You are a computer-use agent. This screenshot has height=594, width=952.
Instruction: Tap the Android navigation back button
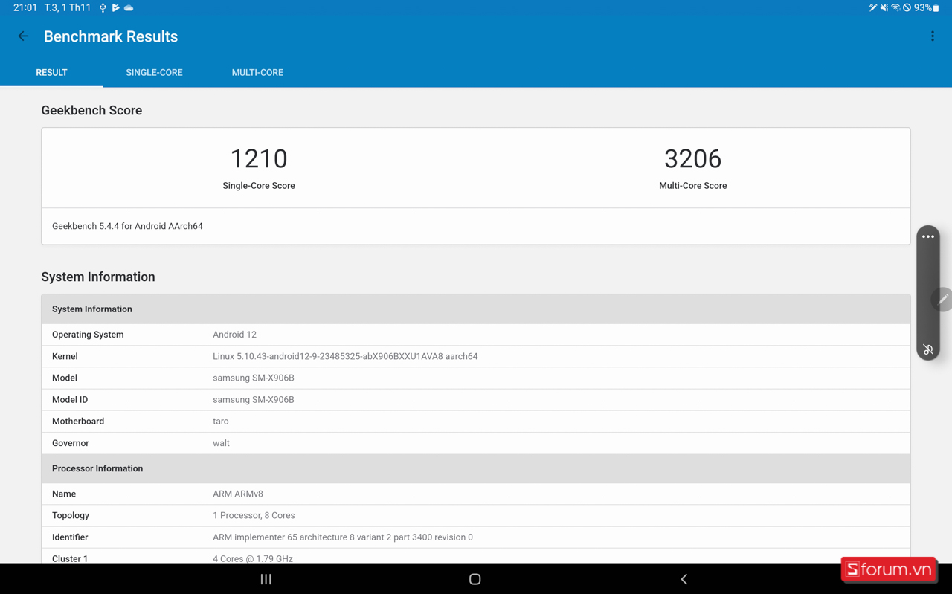pyautogui.click(x=684, y=579)
